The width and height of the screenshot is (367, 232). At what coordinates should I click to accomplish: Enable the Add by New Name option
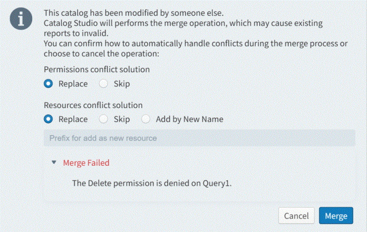(146, 119)
